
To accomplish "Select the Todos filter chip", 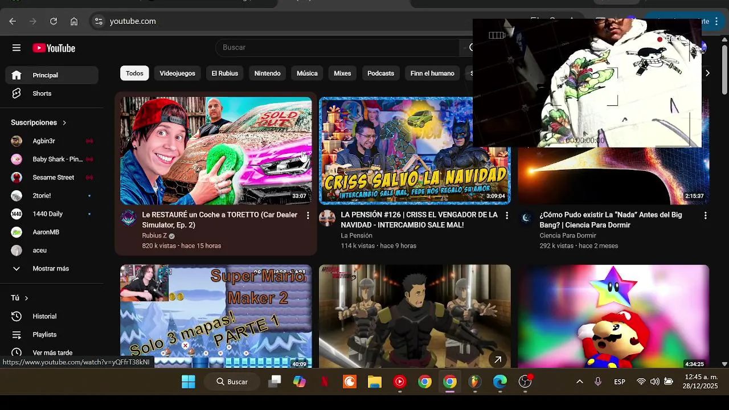I will pyautogui.click(x=134, y=73).
